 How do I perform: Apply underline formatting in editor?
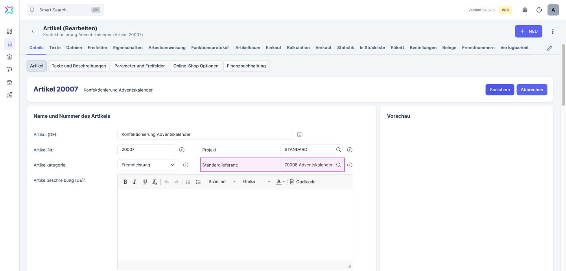tap(145, 182)
